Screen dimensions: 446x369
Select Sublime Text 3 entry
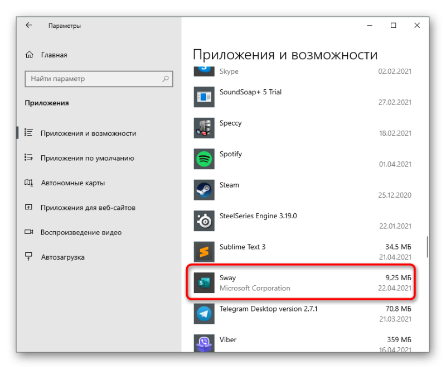click(243, 247)
